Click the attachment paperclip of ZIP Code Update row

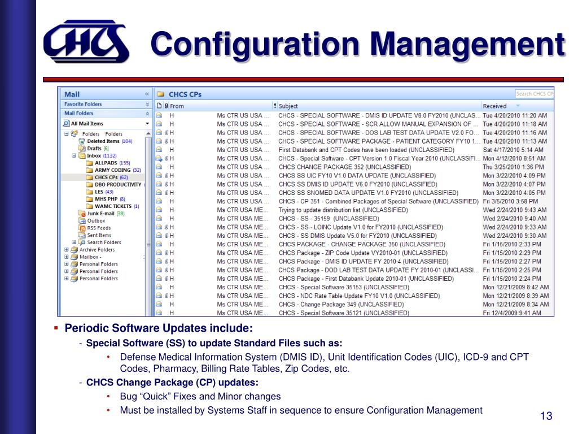167,253
